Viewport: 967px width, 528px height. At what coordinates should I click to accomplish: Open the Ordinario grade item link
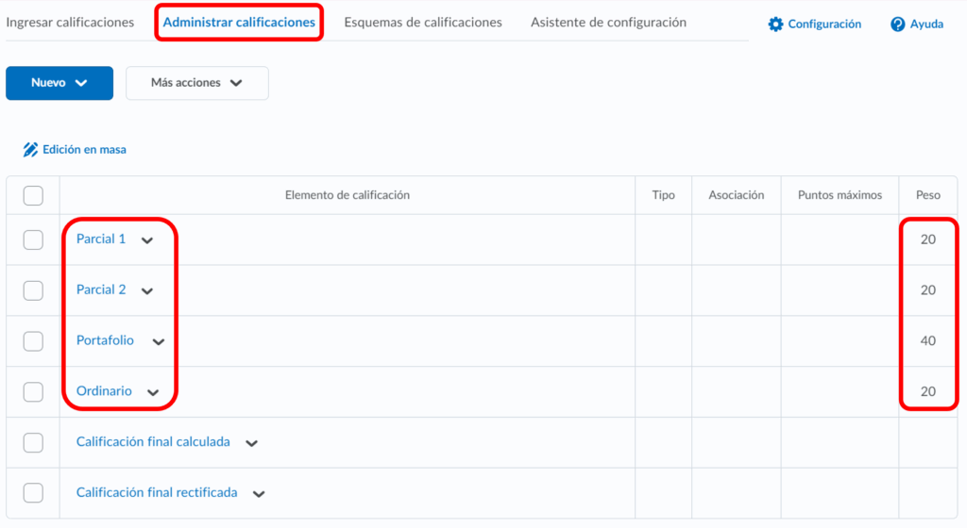[x=104, y=391]
